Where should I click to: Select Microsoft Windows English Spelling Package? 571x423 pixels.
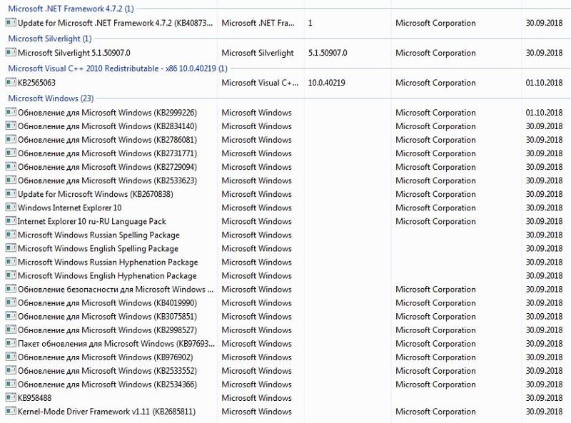pyautogui.click(x=98, y=248)
